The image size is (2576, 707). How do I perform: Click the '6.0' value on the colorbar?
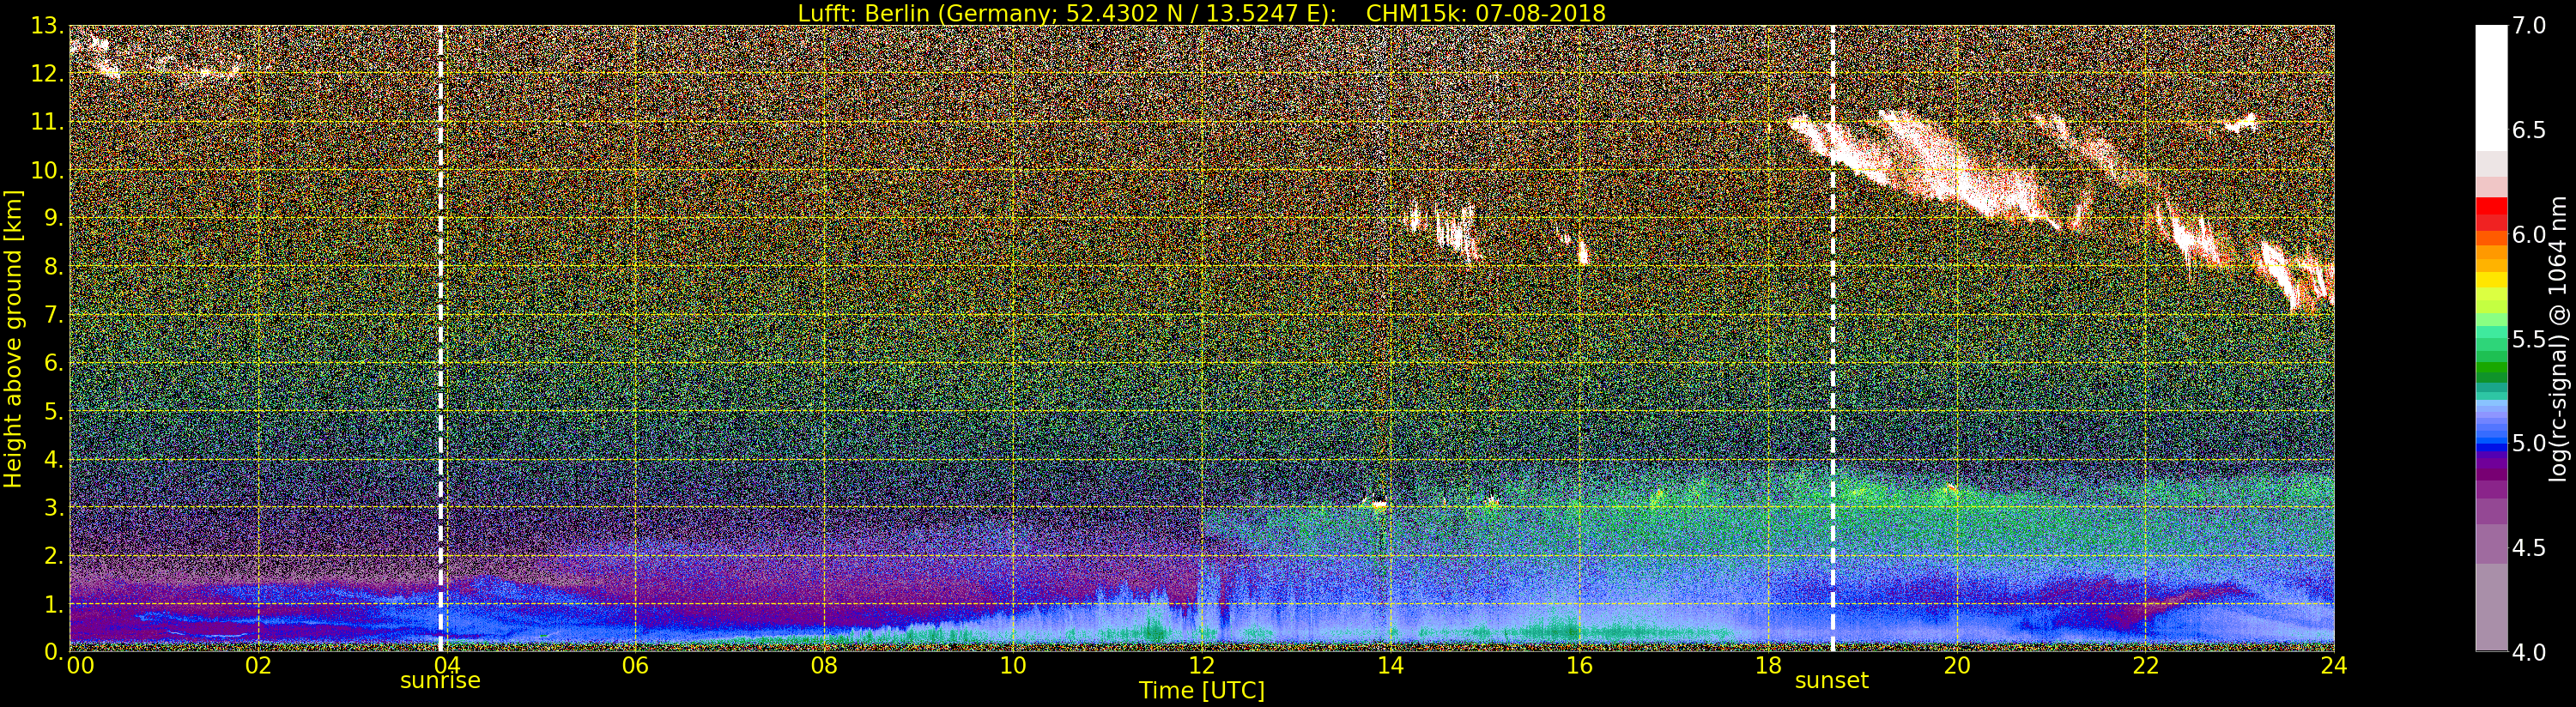tap(2529, 234)
